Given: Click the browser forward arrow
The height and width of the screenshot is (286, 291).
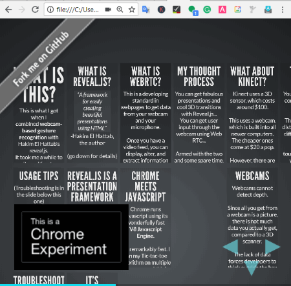Looking at the screenshot, I should coord(22,10).
